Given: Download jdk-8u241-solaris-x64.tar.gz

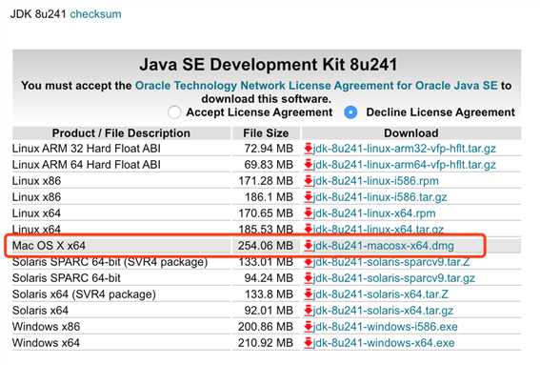Looking at the screenshot, I should coord(383,311).
